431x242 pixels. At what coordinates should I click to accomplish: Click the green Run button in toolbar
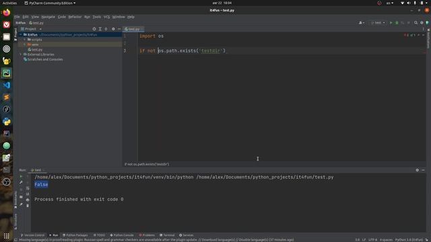[391, 23]
